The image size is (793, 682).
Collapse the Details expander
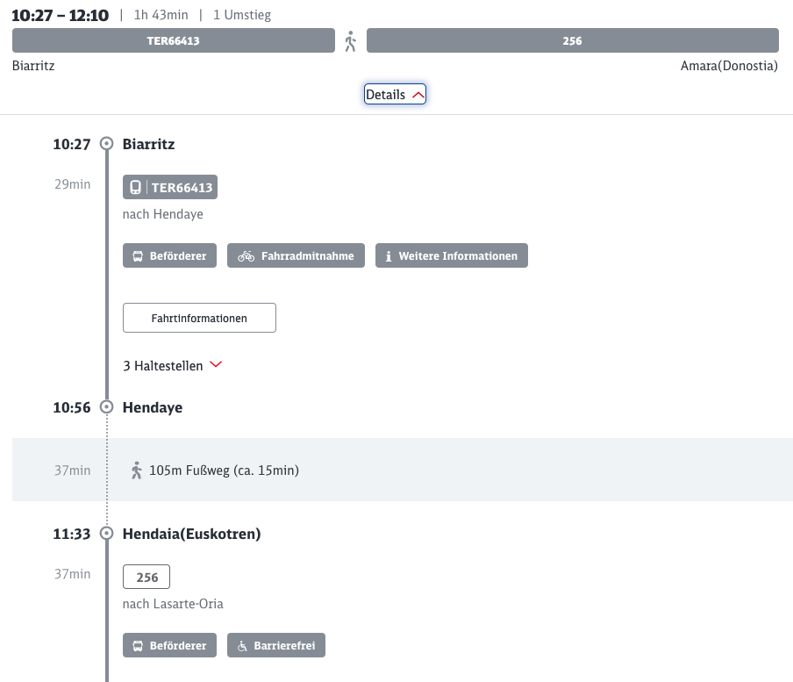395,95
